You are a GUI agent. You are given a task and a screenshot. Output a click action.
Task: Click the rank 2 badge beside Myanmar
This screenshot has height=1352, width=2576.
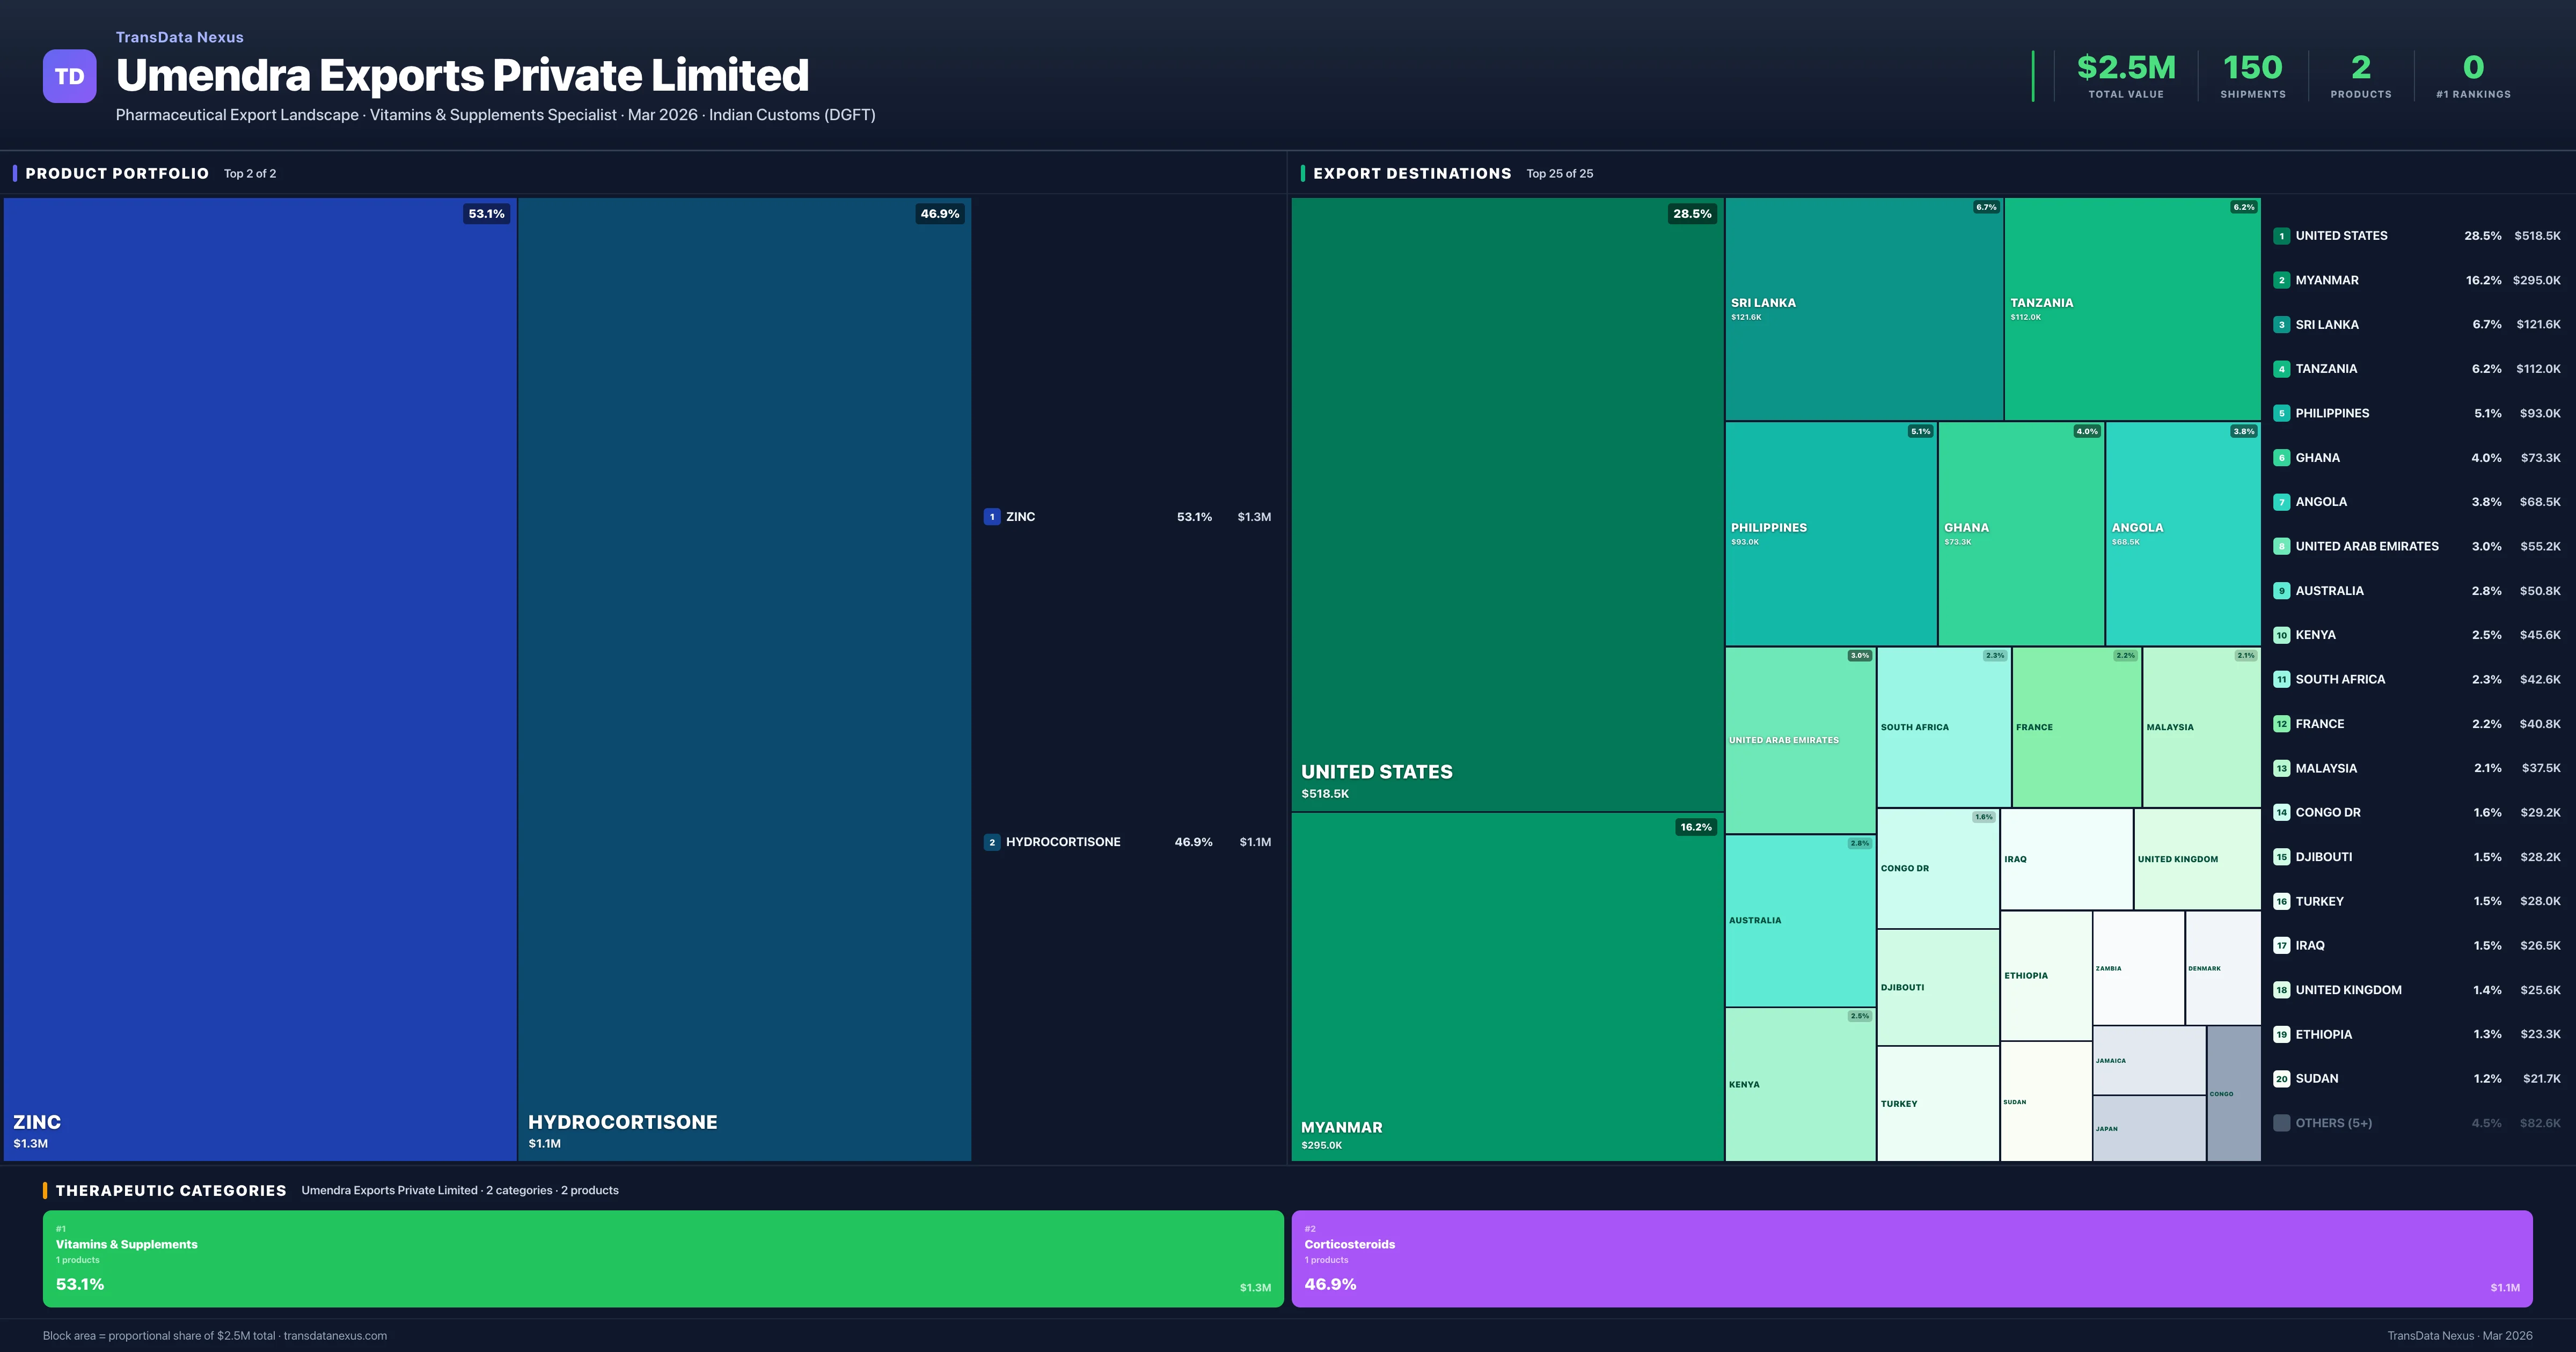(2281, 280)
